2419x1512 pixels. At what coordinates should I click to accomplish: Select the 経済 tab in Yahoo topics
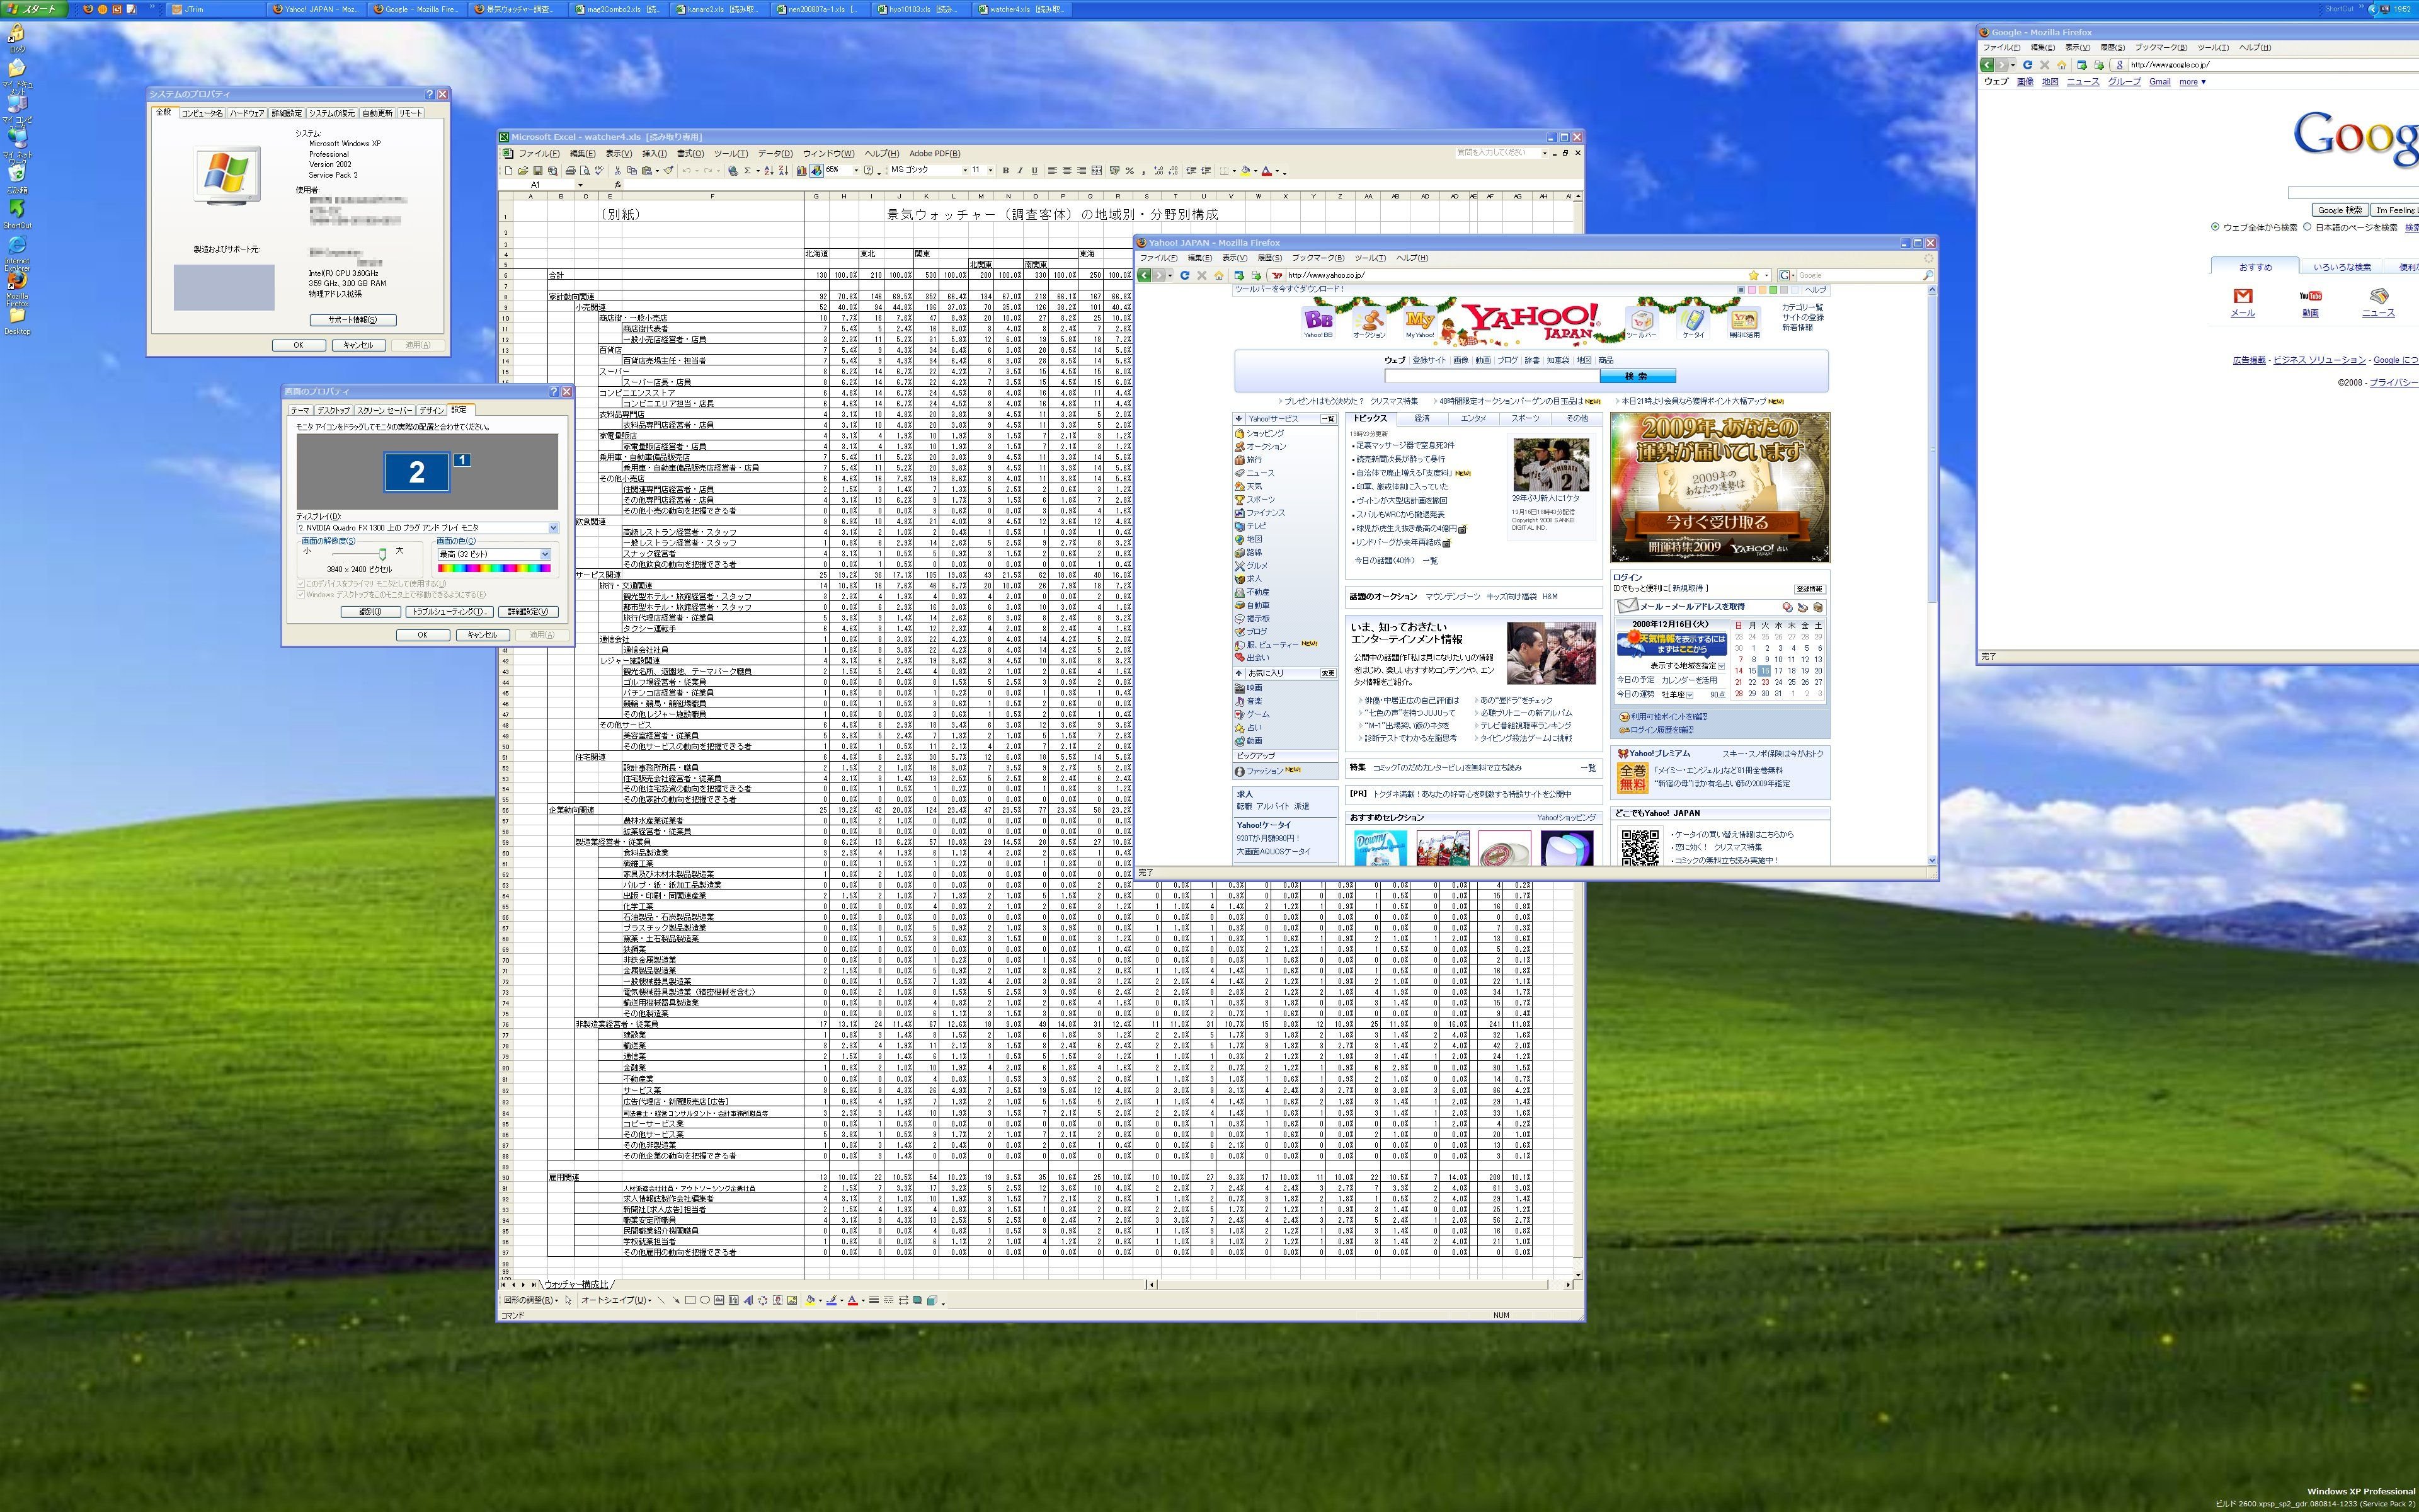1421,419
